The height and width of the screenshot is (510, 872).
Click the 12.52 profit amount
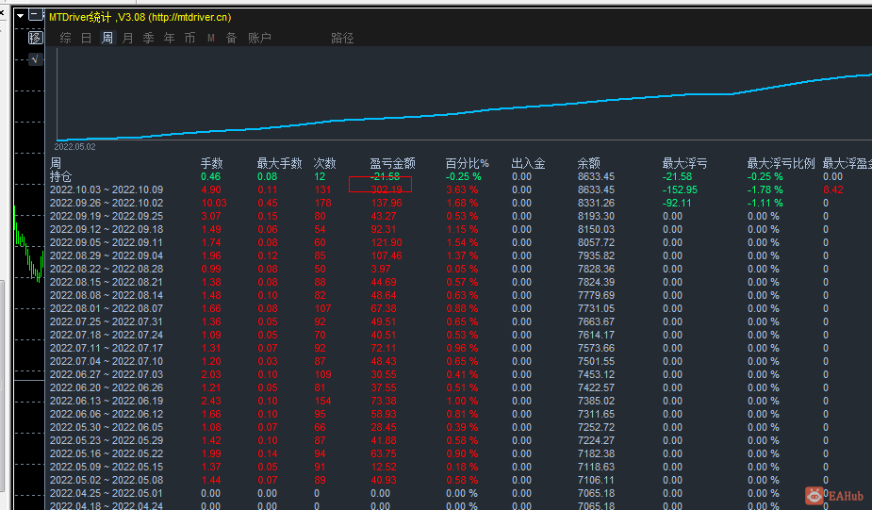[x=384, y=467]
